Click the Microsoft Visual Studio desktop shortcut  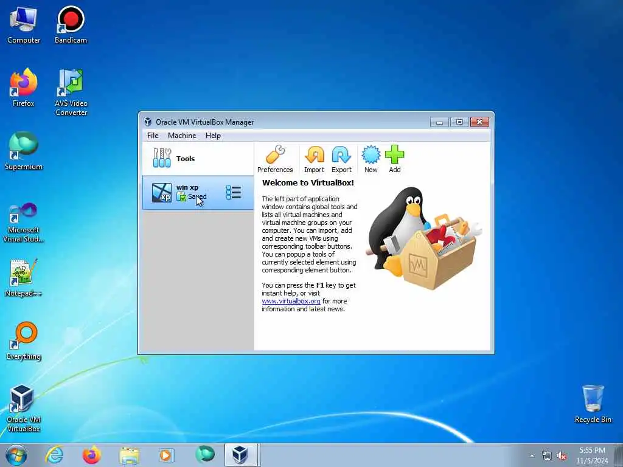point(24,223)
